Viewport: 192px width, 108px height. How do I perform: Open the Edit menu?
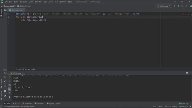point(11,2)
